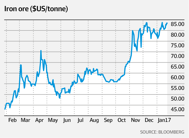Viewport: 189px width, 138px height.
Task: Click the final data point of the line
Action: pyautogui.click(x=167, y=23)
